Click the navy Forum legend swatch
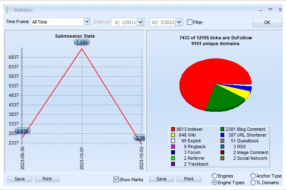Image resolution: width=286 pixels, height=190 pixels. tap(173, 152)
